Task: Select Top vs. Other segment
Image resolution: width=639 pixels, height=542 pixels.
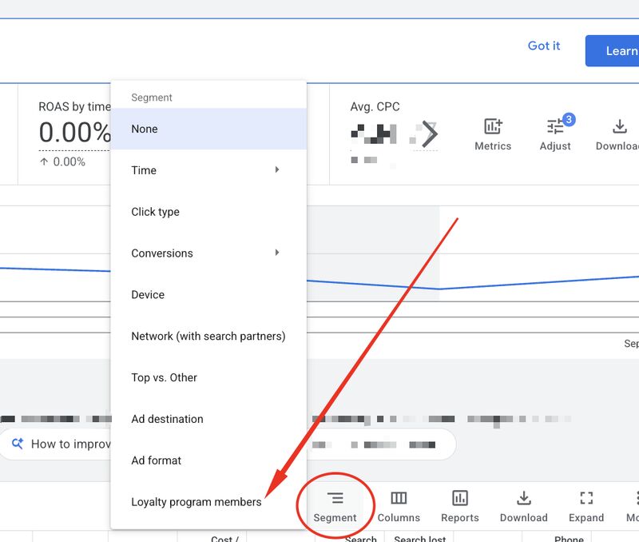Action: click(208, 377)
